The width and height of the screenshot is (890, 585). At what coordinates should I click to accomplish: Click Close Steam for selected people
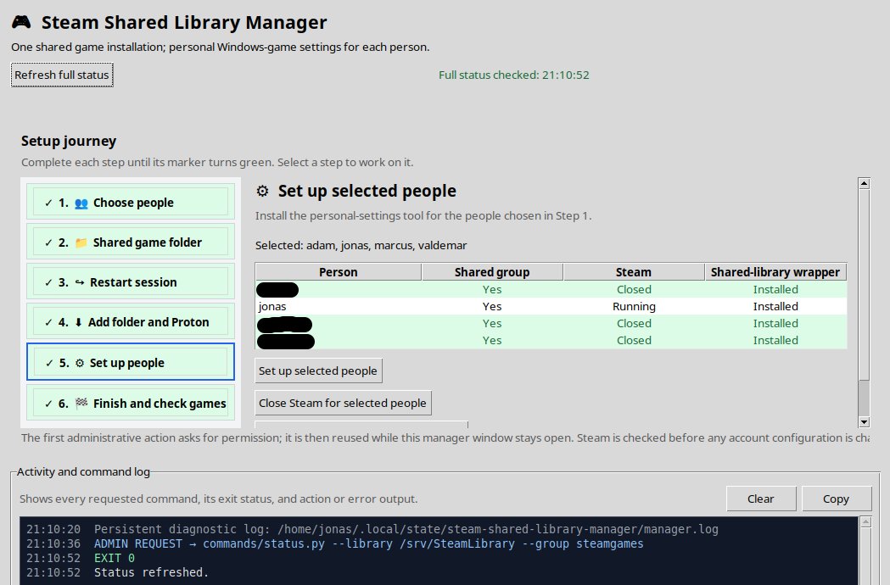coord(343,403)
